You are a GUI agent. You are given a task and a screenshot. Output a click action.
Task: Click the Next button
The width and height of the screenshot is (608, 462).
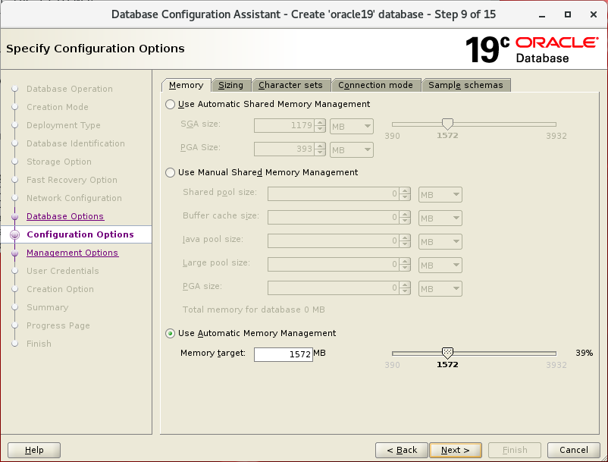pos(456,450)
